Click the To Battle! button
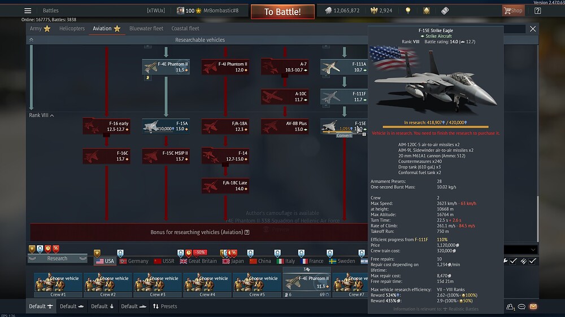 point(282,11)
